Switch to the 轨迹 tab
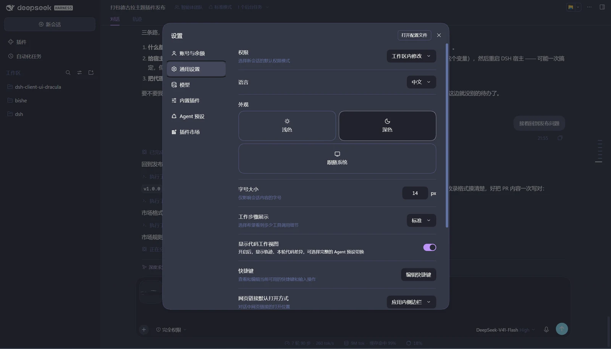The height and width of the screenshot is (349, 611). (x=137, y=19)
